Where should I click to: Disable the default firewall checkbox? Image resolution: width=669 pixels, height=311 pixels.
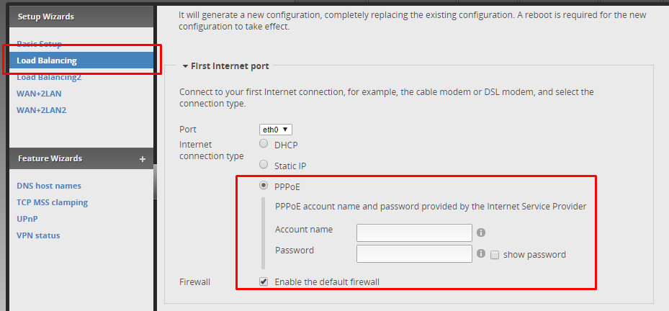point(264,281)
